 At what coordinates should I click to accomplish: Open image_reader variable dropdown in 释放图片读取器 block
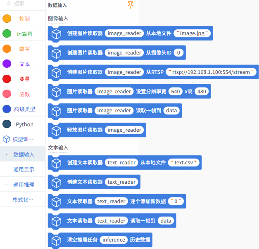[124, 130]
